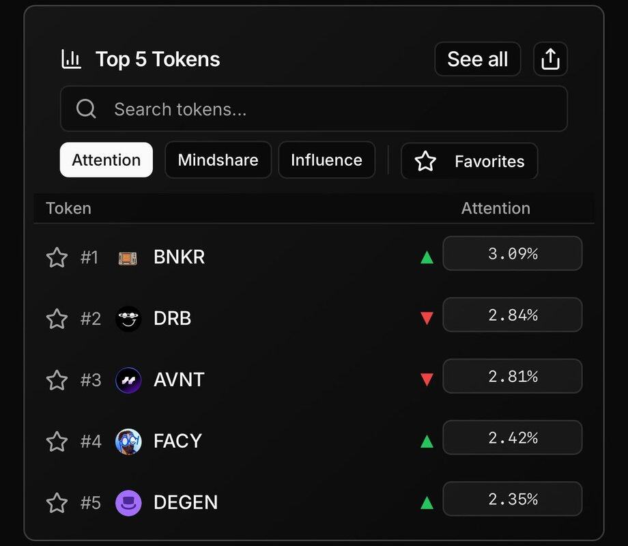This screenshot has height=546, width=628.
Task: Toggle favorite star for FACY
Action: (57, 442)
